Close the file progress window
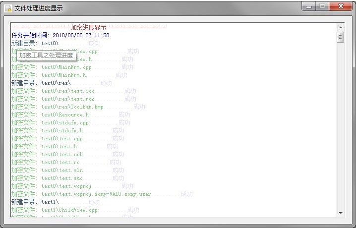Screen dimensions: 356x228 (341, 6)
